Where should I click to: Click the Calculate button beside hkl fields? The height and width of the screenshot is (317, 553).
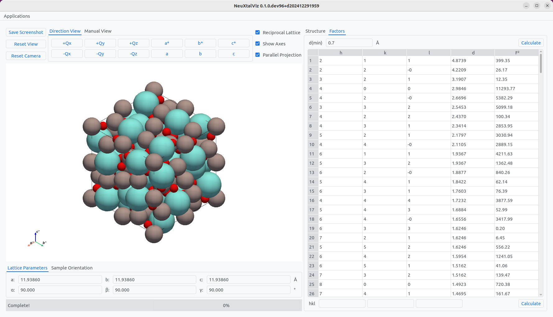click(x=531, y=304)
